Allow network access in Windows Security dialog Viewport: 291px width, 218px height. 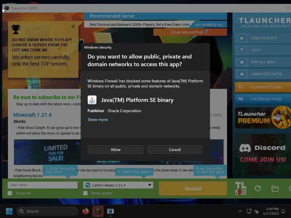point(116,150)
